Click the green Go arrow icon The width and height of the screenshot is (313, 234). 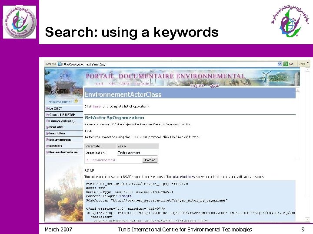(x=286, y=64)
